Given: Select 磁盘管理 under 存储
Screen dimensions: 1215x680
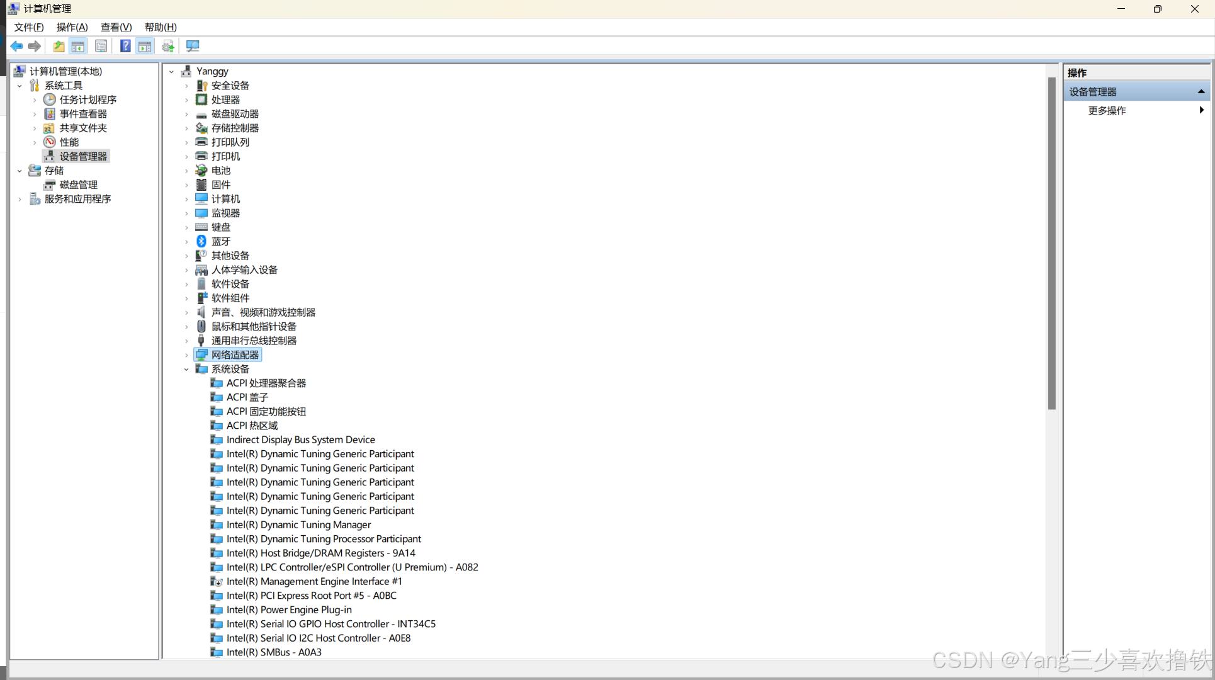Looking at the screenshot, I should pyautogui.click(x=78, y=184).
